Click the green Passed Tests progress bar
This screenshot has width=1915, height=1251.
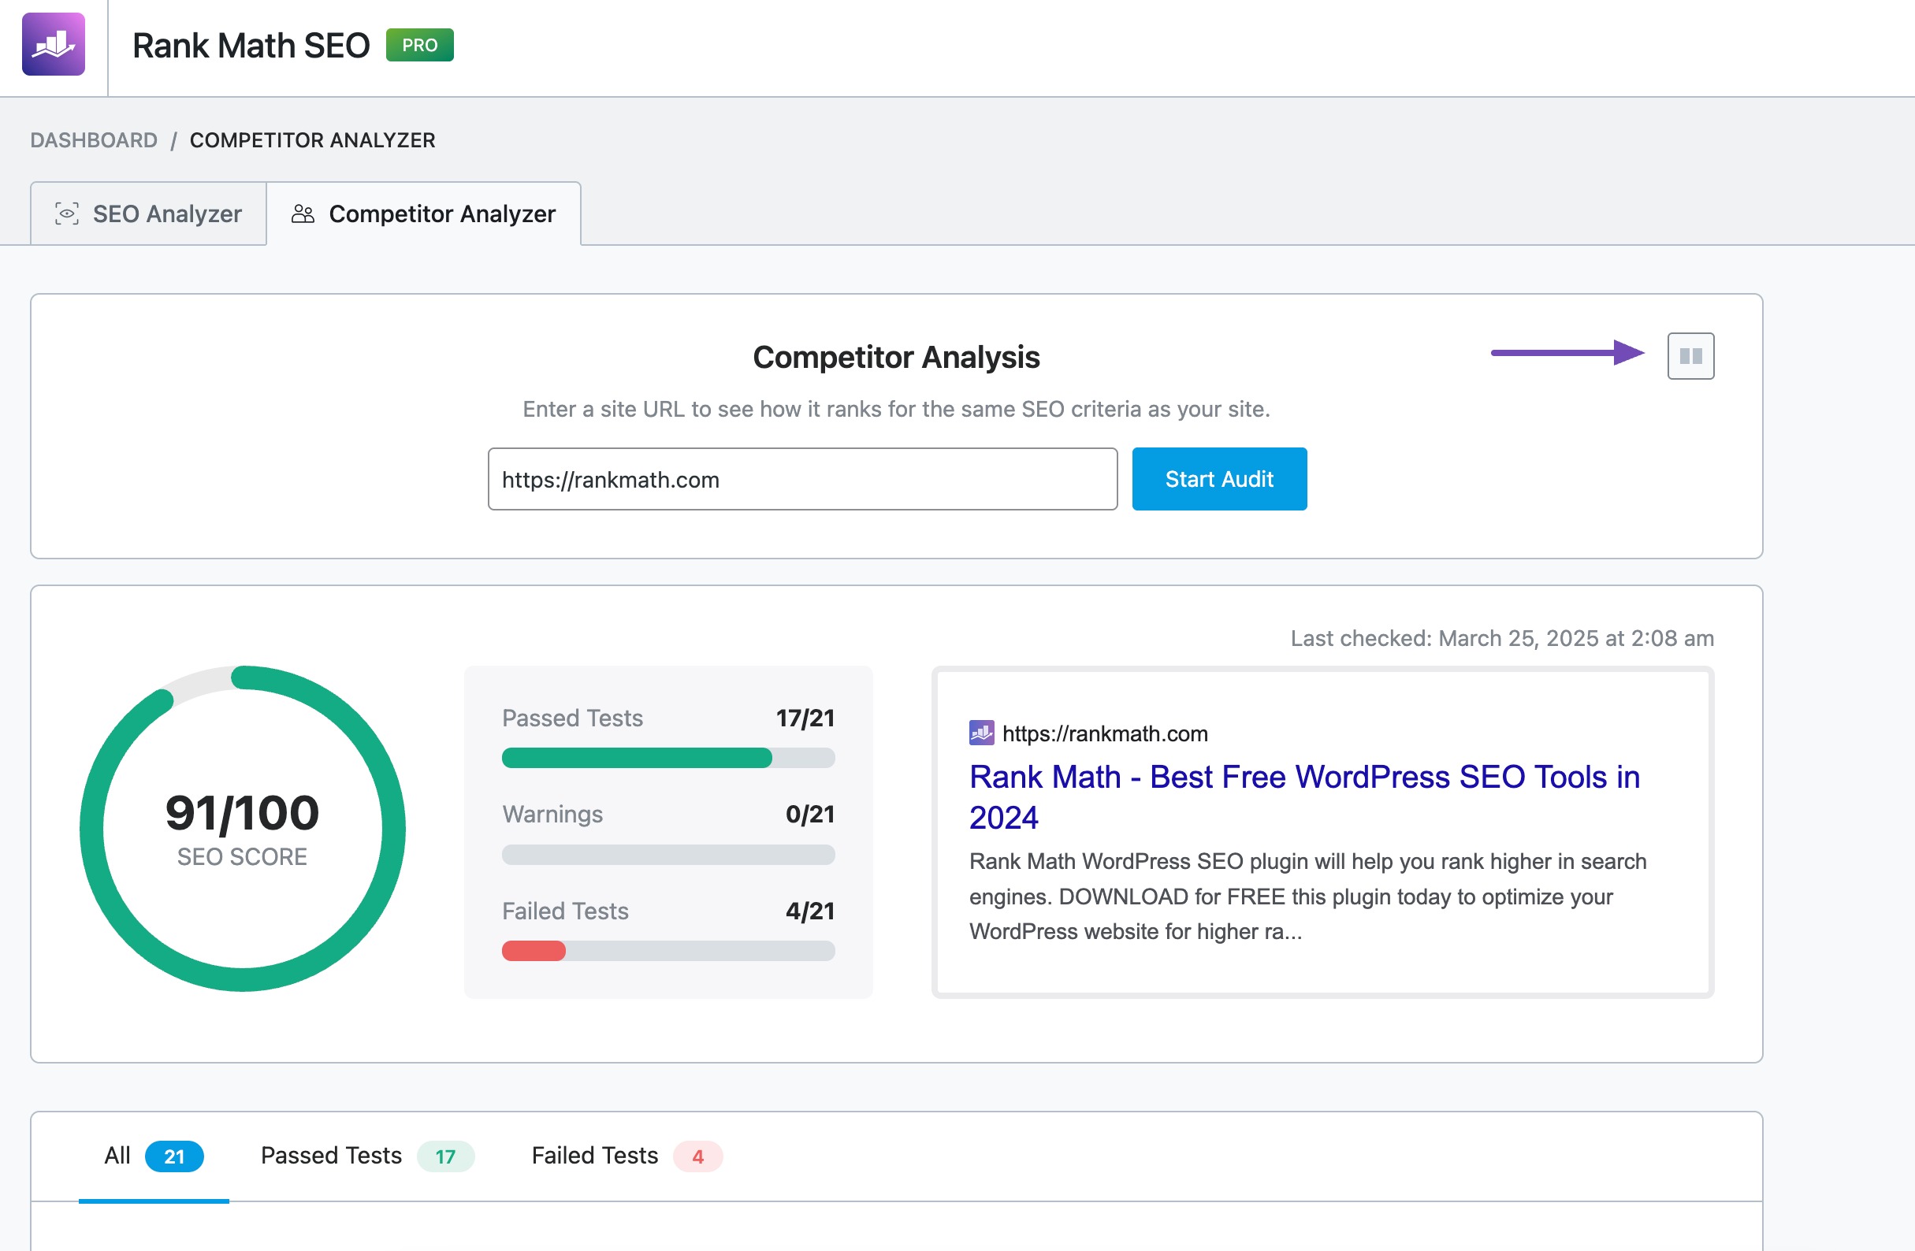point(637,758)
